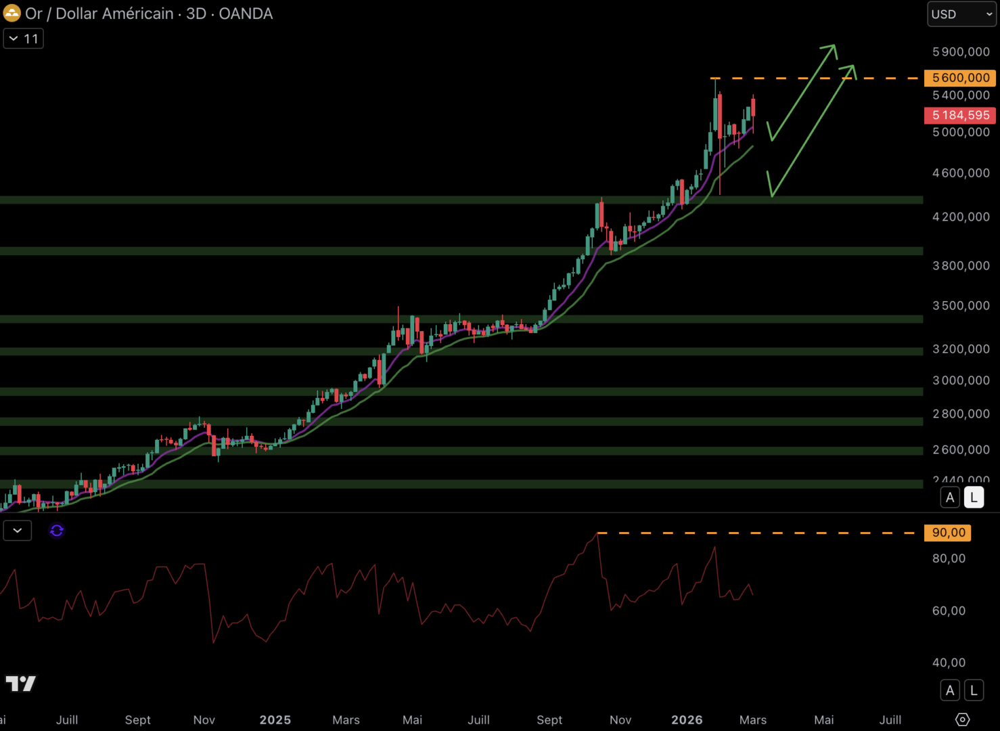The image size is (1000, 731).
Task: Open the USD currency dropdown
Action: pyautogui.click(x=961, y=14)
